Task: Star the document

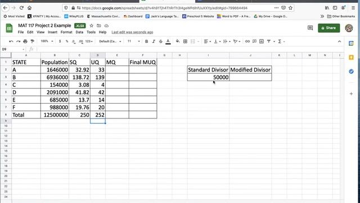Action: pos(91,25)
